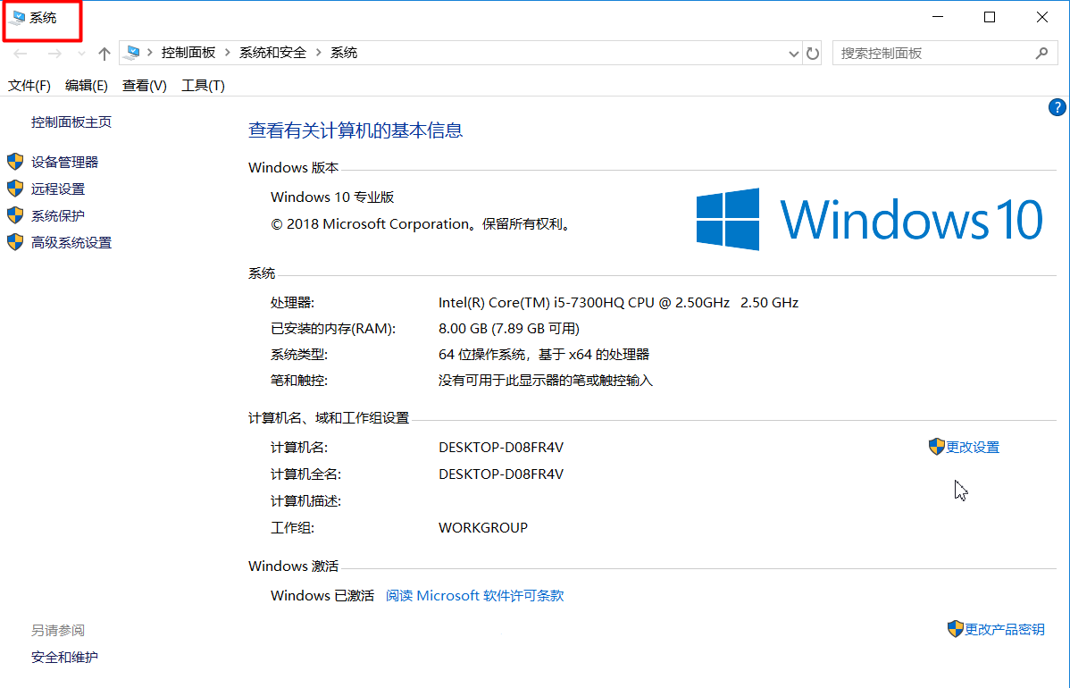Click Windows 已激活 status text
The image size is (1070, 688).
pos(322,596)
